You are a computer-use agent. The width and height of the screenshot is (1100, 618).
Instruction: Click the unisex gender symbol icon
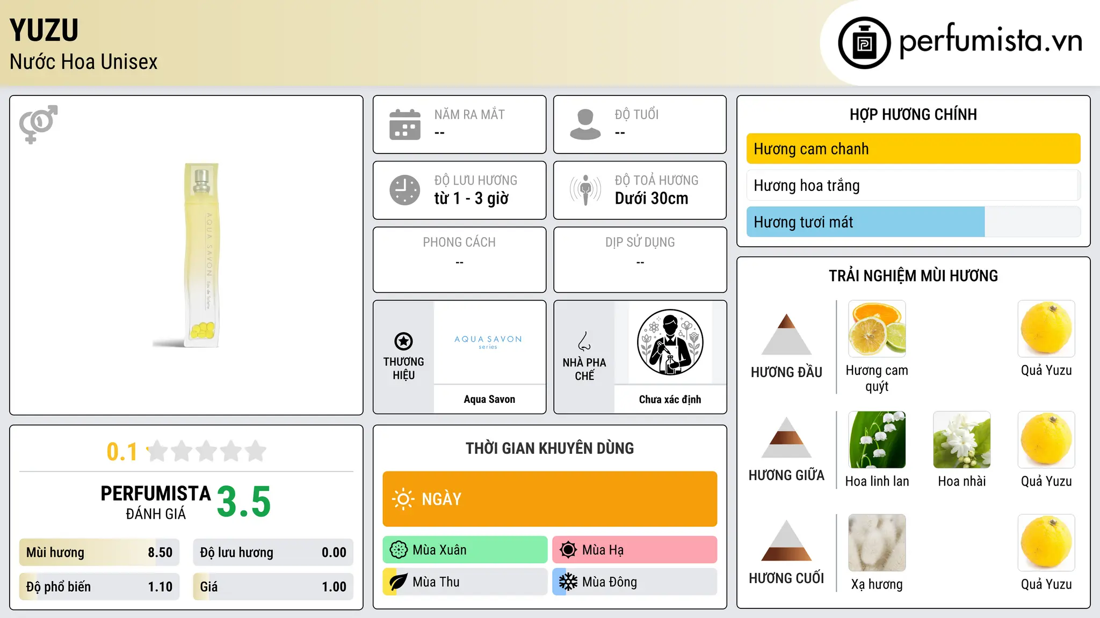pos(38,124)
